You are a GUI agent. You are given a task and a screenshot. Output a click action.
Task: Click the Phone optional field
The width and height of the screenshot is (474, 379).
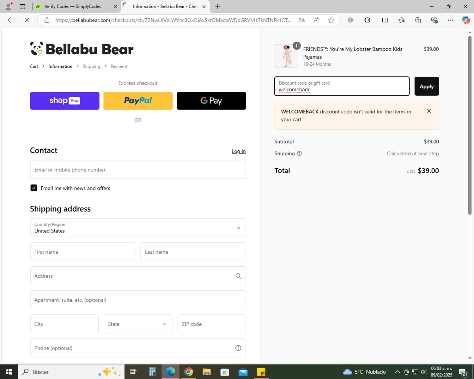[x=138, y=348]
